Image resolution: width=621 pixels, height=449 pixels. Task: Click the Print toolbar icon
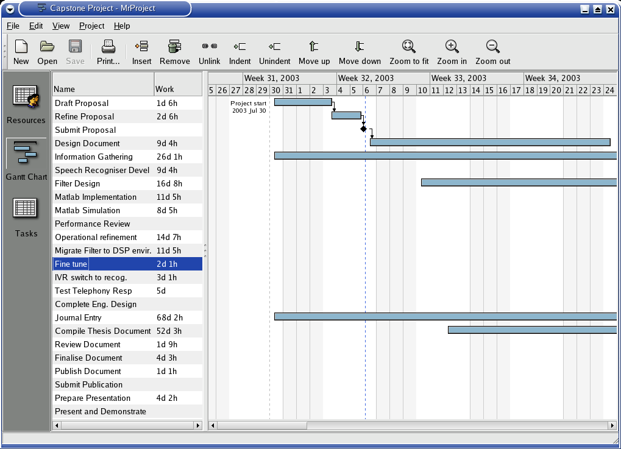coord(108,52)
